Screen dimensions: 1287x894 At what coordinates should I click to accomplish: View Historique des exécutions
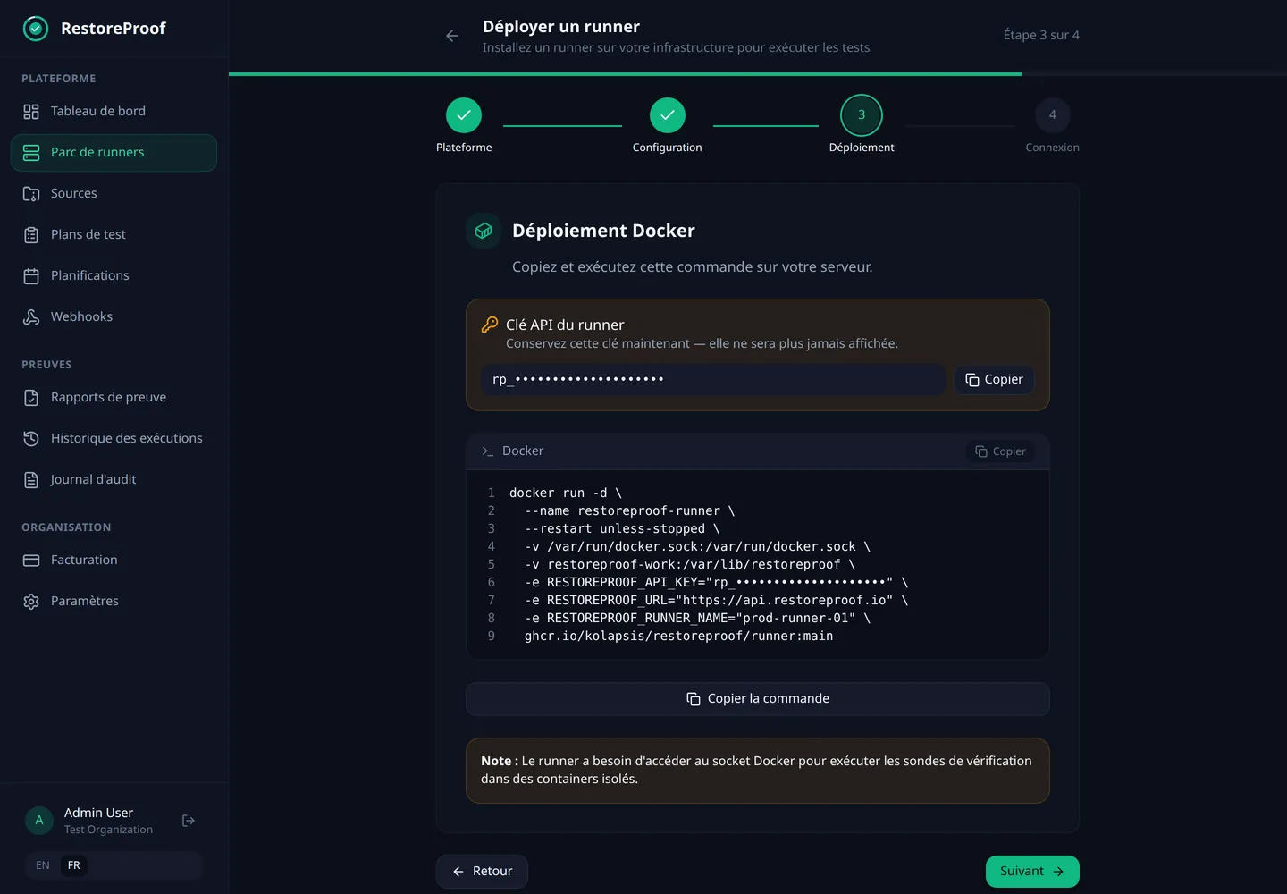114,439
